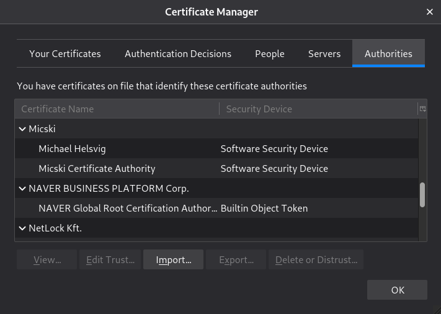The height and width of the screenshot is (314, 441).
Task: Open the Authentication Decisions tab
Action: point(178,53)
